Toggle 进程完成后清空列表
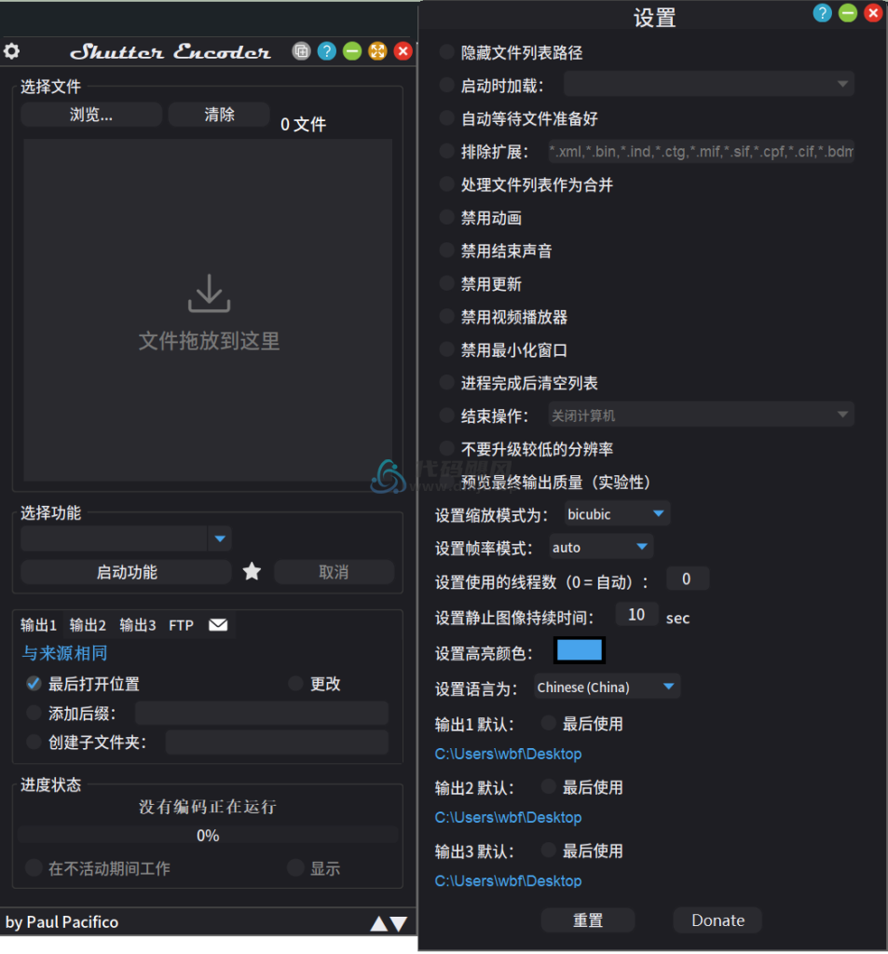 pos(446,383)
